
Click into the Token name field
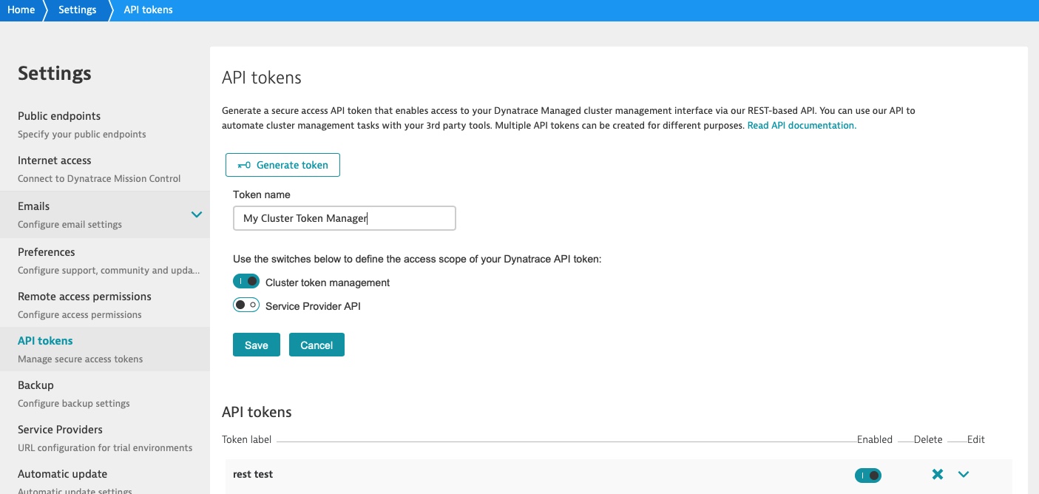coord(345,218)
